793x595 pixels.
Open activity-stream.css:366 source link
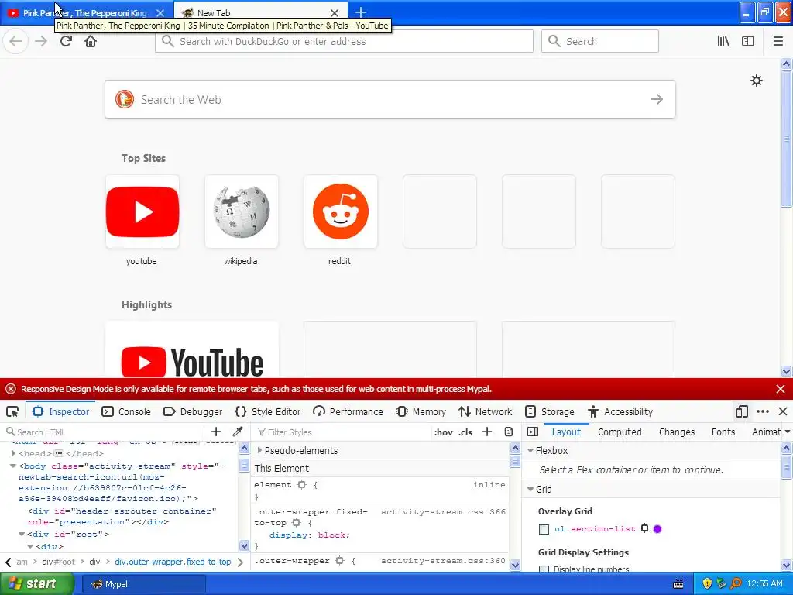tap(443, 511)
